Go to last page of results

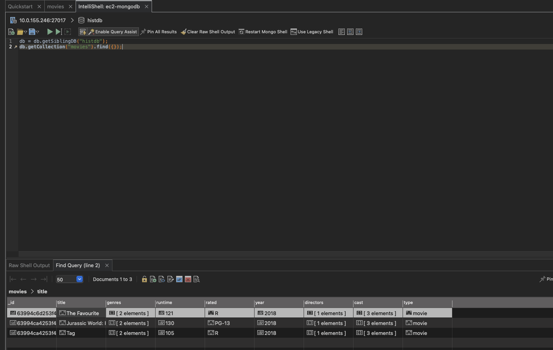[x=44, y=279]
